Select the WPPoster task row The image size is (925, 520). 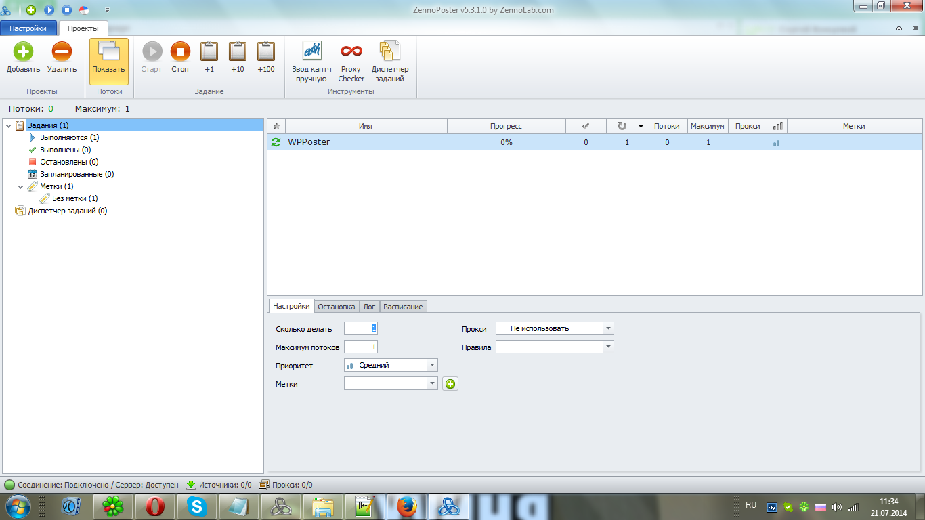tap(595, 142)
